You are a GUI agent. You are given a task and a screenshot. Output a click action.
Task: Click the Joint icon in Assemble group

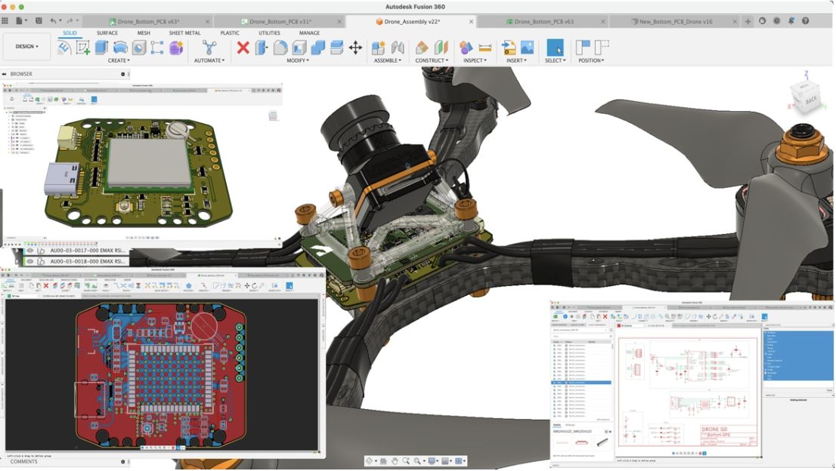click(x=398, y=46)
